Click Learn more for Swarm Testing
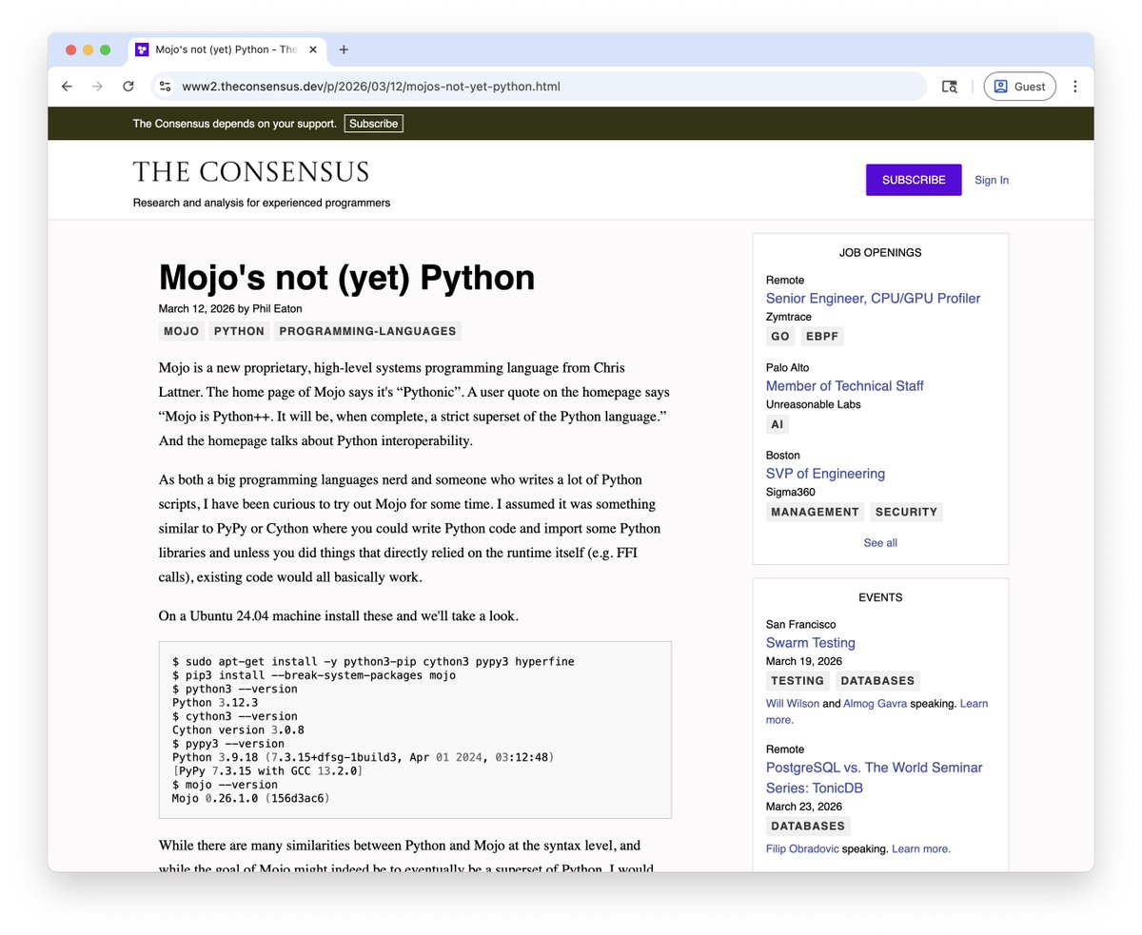Screen dimensions: 1142x935 pos(974,704)
